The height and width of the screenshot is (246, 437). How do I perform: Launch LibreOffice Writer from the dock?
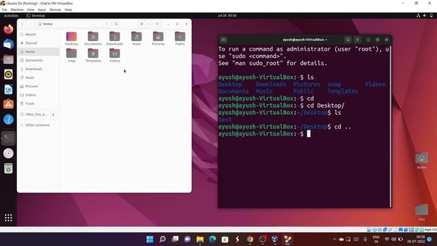pos(8,90)
